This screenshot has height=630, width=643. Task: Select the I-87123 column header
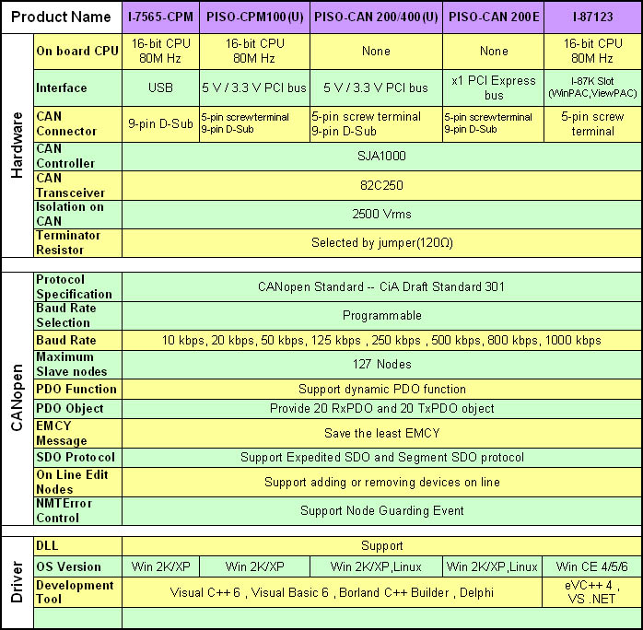(x=592, y=17)
